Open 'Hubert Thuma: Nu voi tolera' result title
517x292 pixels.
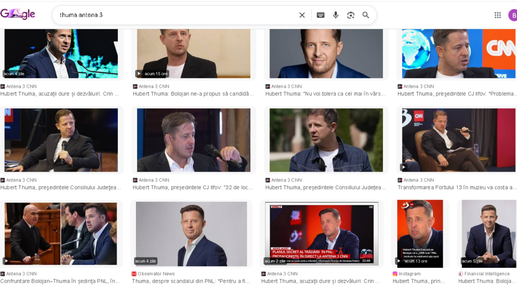325,94
